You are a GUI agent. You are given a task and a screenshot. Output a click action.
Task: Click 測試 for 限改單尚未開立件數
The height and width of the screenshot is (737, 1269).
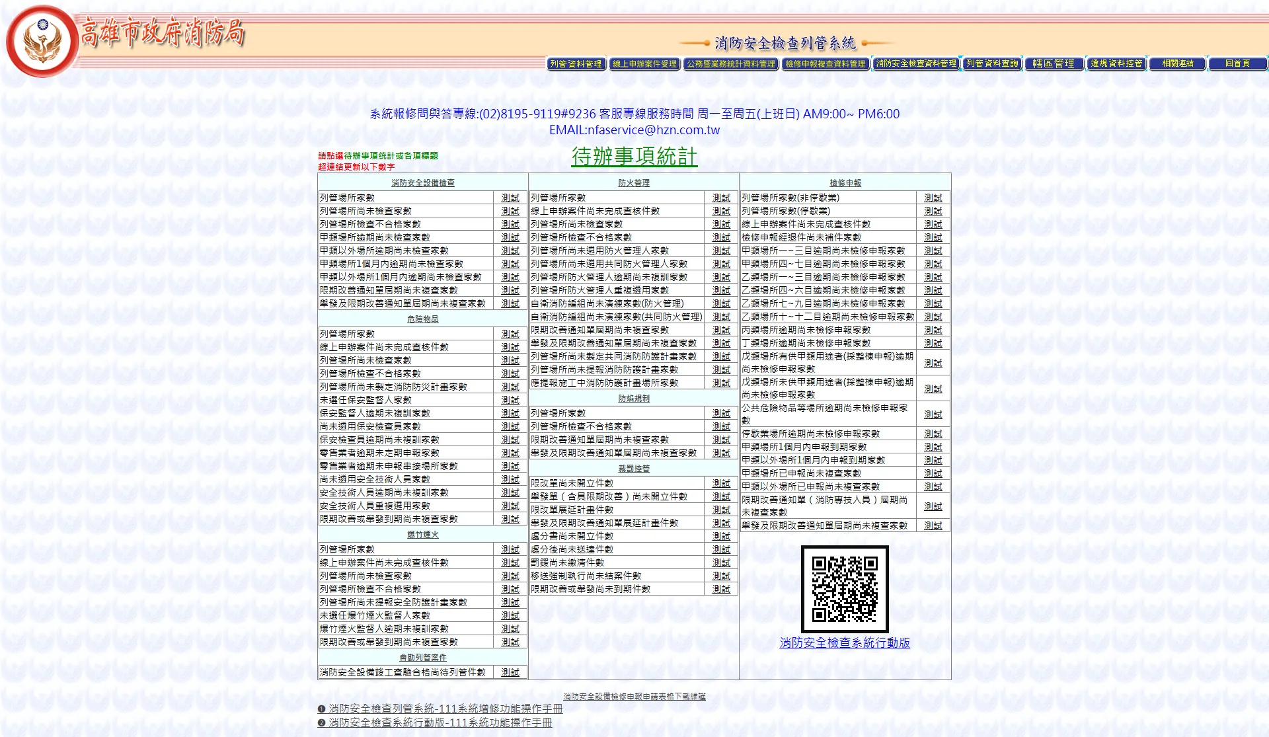coord(721,483)
